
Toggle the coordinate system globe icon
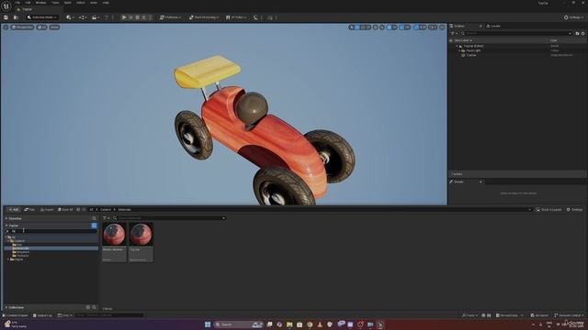[x=376, y=27]
